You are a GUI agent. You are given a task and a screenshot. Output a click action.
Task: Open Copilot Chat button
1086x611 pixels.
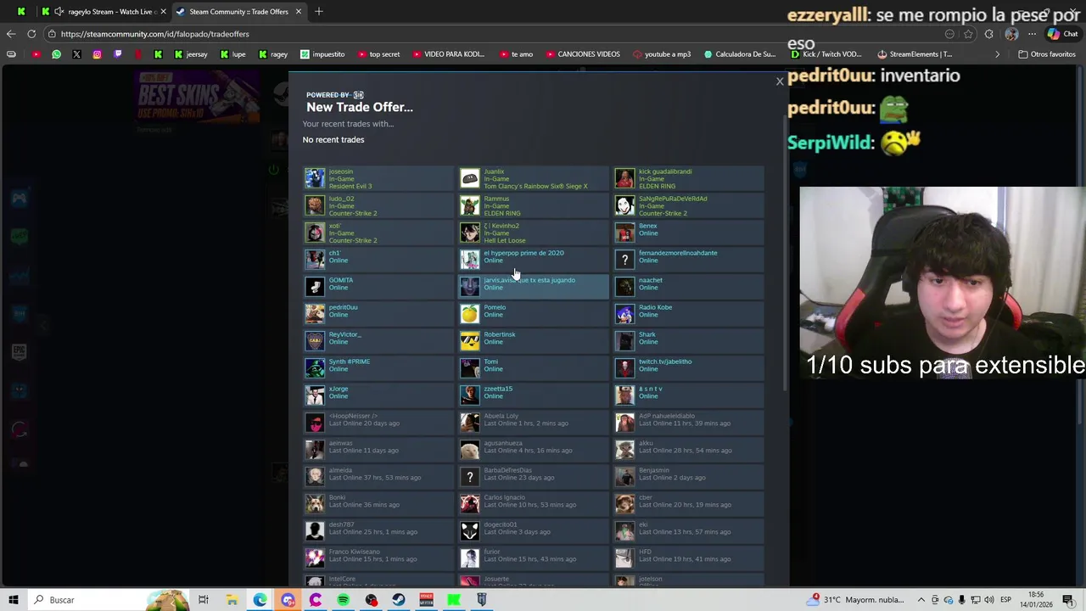pos(1062,34)
